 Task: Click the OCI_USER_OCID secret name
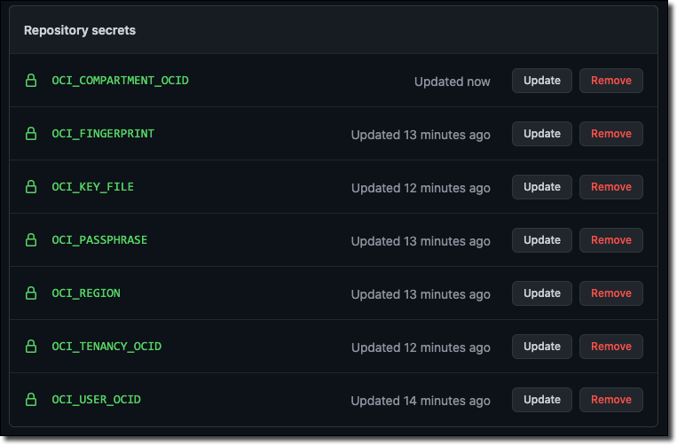(96, 400)
